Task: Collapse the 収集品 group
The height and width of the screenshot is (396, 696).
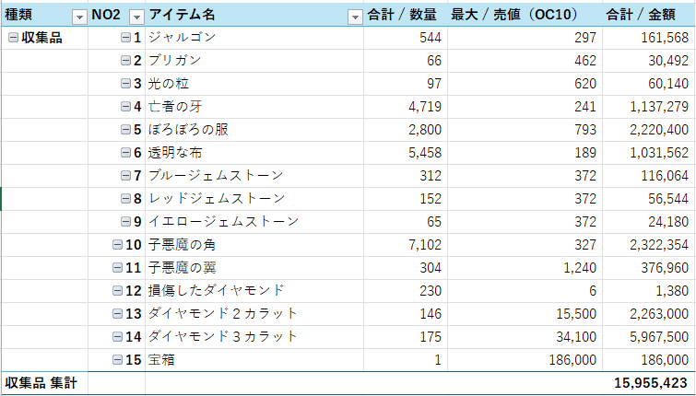Action: click(x=13, y=38)
